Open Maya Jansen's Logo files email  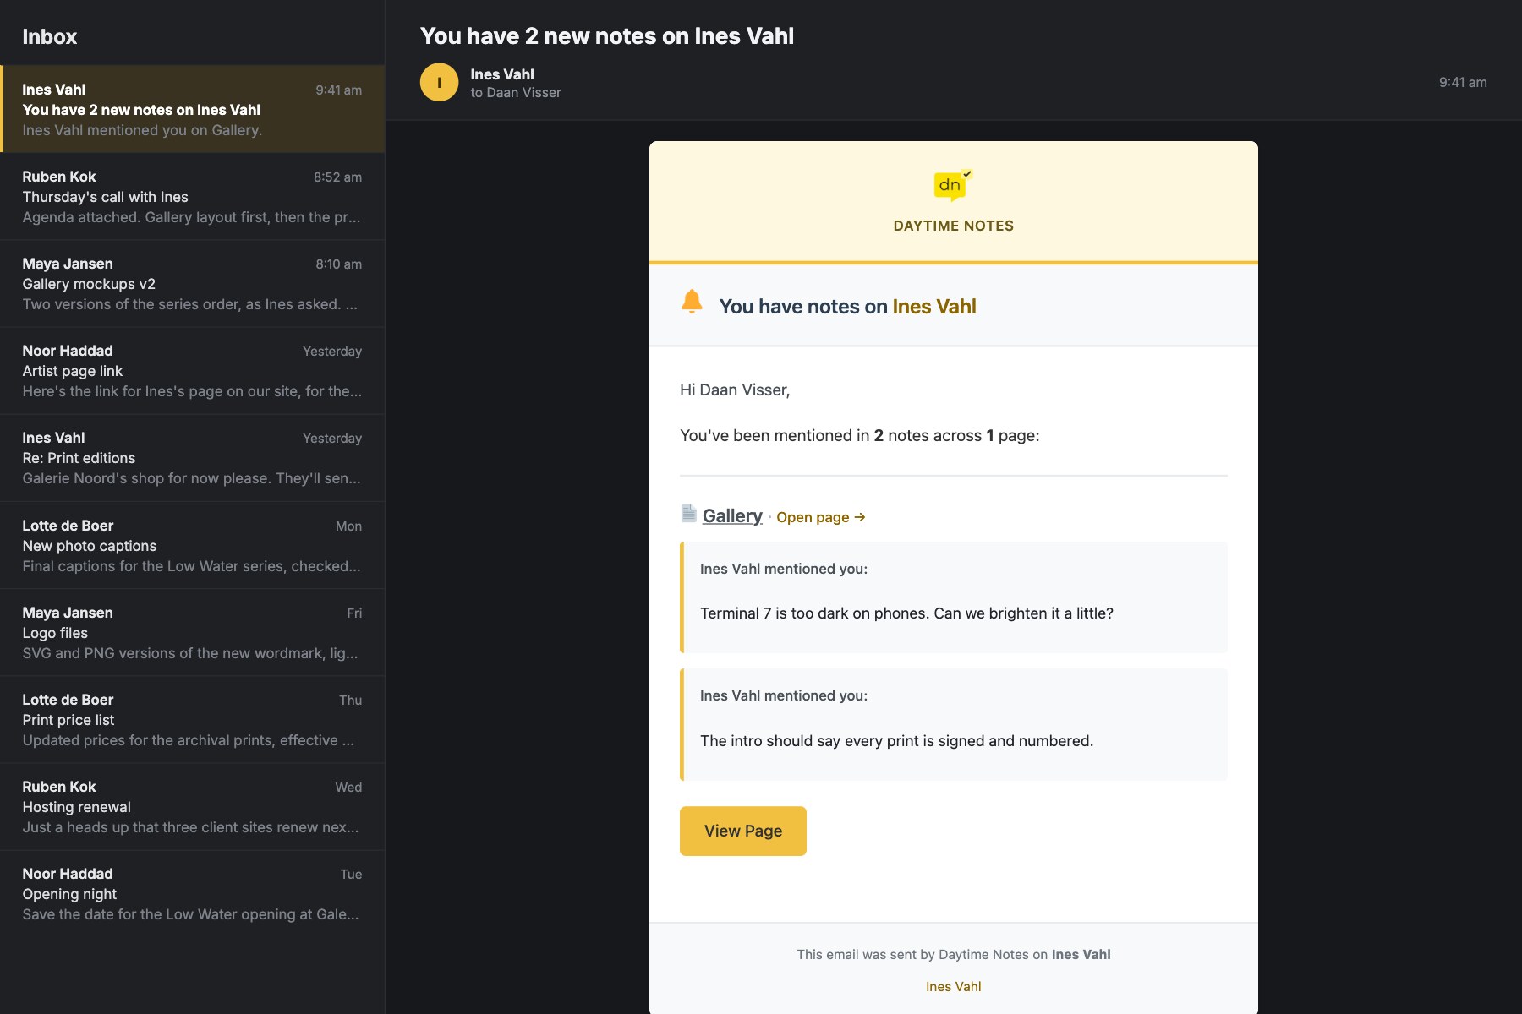pos(192,633)
